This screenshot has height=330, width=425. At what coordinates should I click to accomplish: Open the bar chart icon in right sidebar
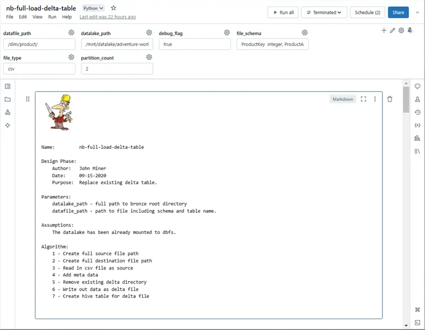pyautogui.click(x=417, y=138)
